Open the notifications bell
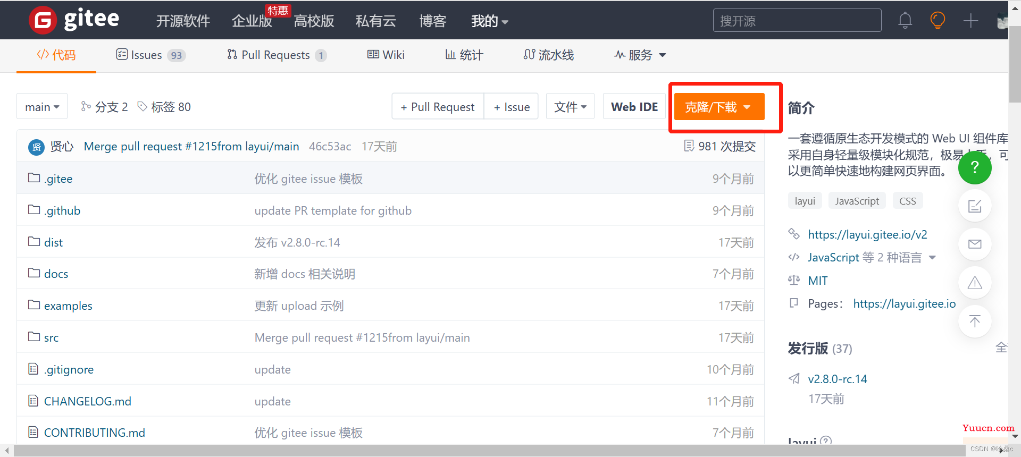Viewport: 1021px width, 457px height. pos(905,21)
